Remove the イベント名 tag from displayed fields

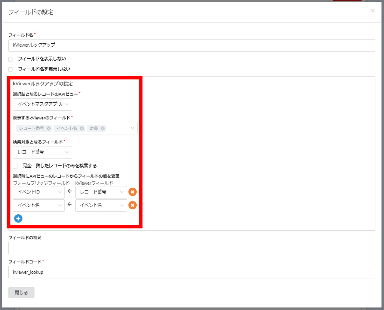pyautogui.click(x=82, y=129)
